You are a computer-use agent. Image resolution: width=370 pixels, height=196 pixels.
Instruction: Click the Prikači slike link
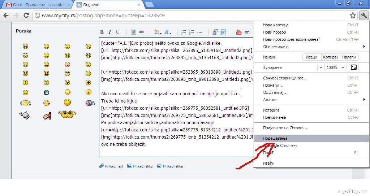click(x=170, y=166)
